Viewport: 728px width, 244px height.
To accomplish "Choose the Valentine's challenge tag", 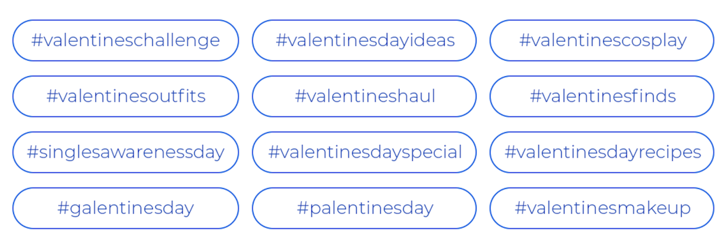I will (125, 40).
